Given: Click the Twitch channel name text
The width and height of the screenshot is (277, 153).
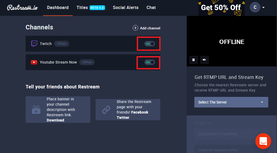Looking at the screenshot, I should [x=46, y=44].
